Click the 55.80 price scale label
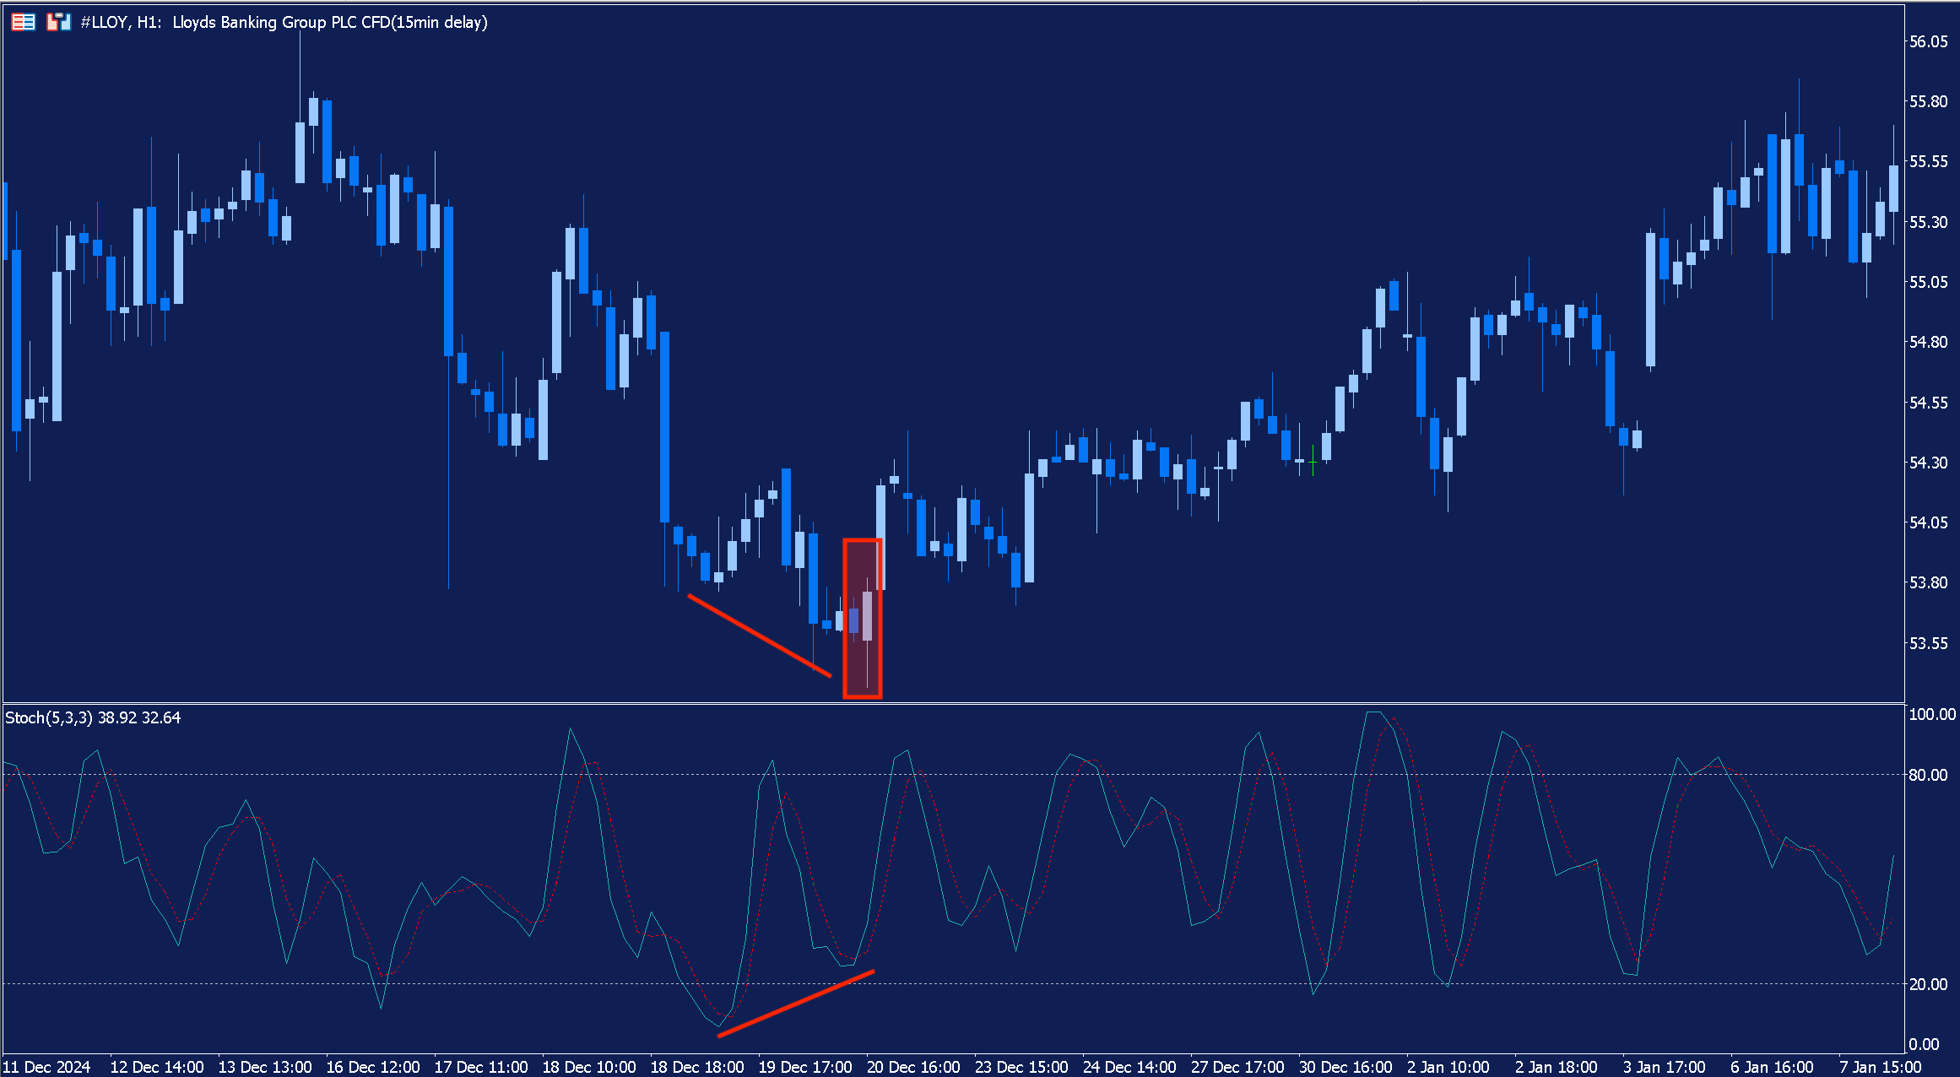The height and width of the screenshot is (1077, 1960). (1929, 101)
